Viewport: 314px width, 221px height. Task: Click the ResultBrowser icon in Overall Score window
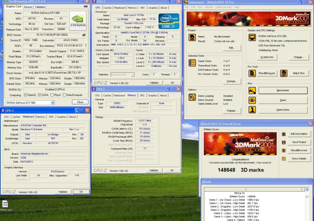284,151
